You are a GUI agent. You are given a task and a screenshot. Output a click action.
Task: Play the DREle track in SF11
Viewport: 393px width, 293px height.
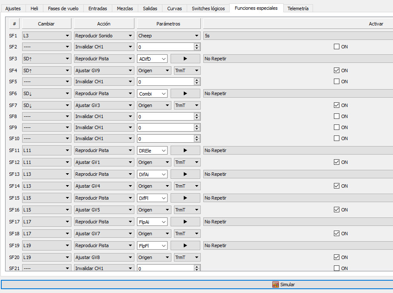pyautogui.click(x=185, y=150)
